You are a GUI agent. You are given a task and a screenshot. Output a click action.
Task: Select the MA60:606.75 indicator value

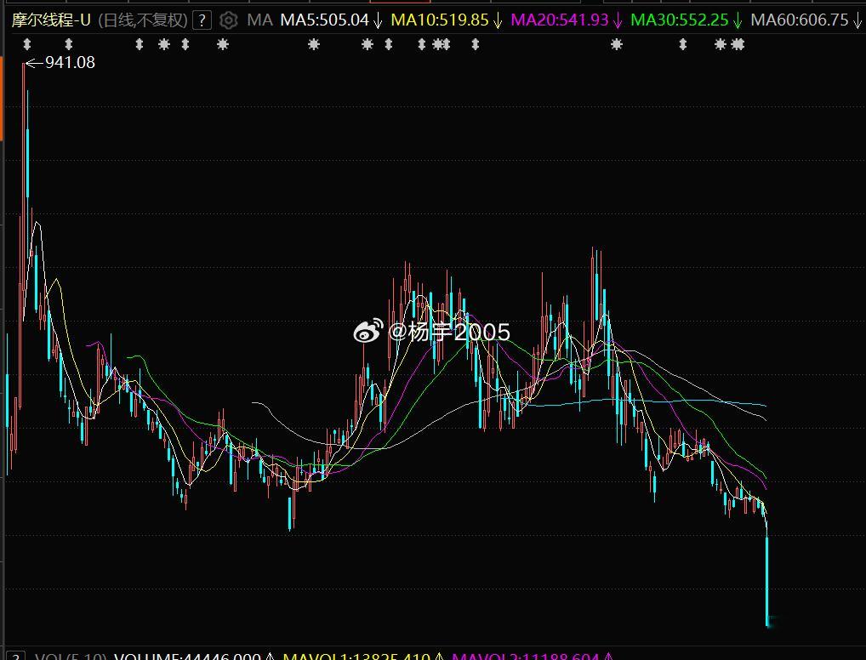point(800,20)
